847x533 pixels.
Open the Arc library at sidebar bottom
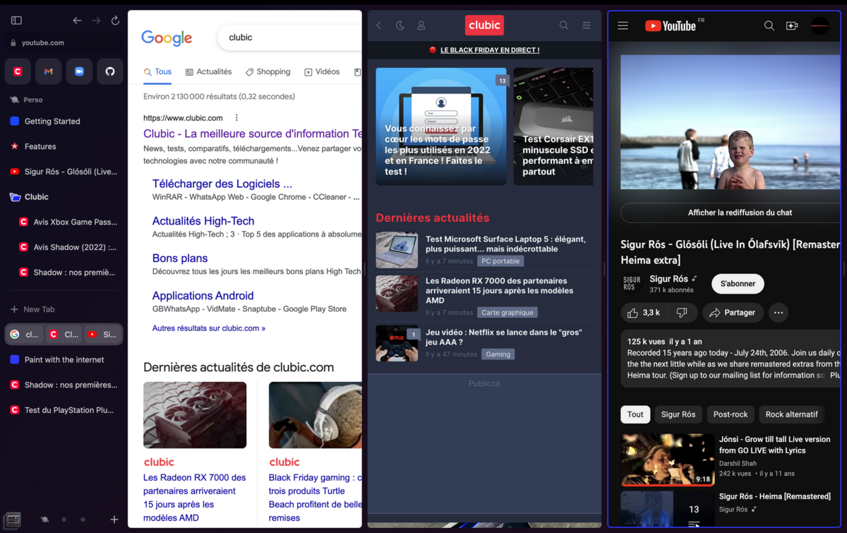pos(13,520)
